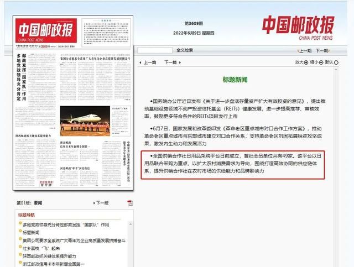Click 浙江邮政 article headline on page image
The width and height of the screenshot is (354, 267).
[x=75, y=145]
